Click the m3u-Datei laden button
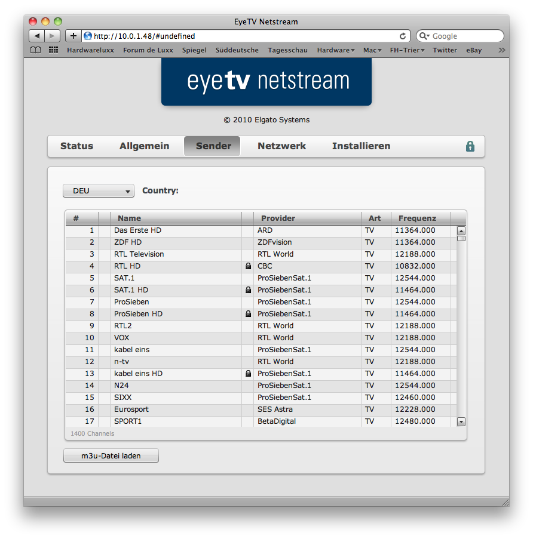The height and width of the screenshot is (539, 533). click(x=111, y=456)
